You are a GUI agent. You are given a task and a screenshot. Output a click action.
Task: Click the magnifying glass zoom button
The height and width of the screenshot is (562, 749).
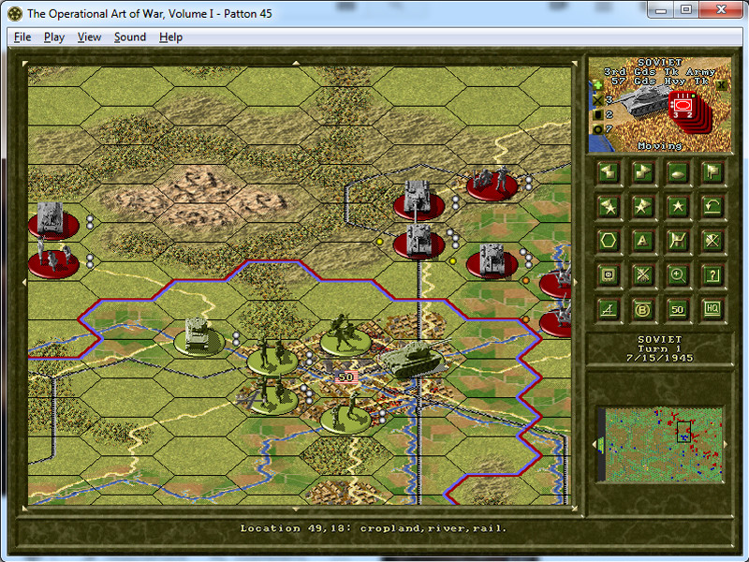[x=677, y=275]
